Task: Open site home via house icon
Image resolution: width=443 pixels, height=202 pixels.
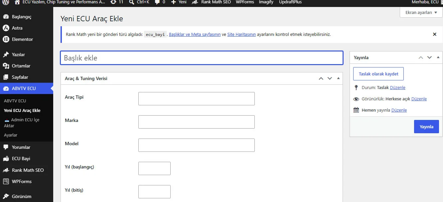Action: (17, 2)
